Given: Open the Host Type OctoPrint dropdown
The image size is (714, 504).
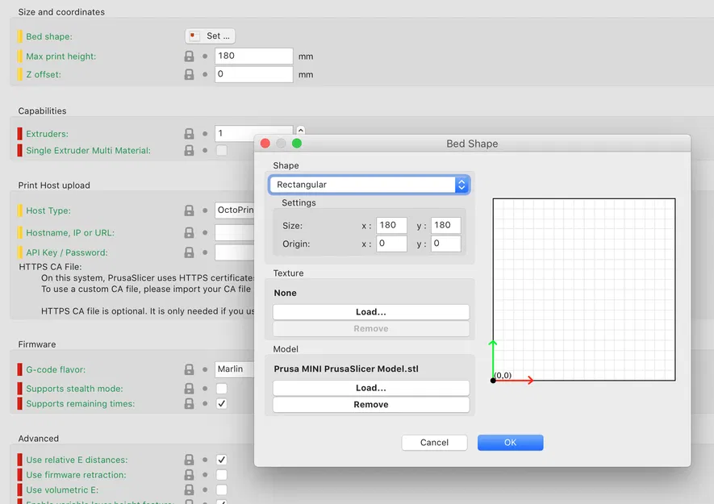Looking at the screenshot, I should (235, 210).
